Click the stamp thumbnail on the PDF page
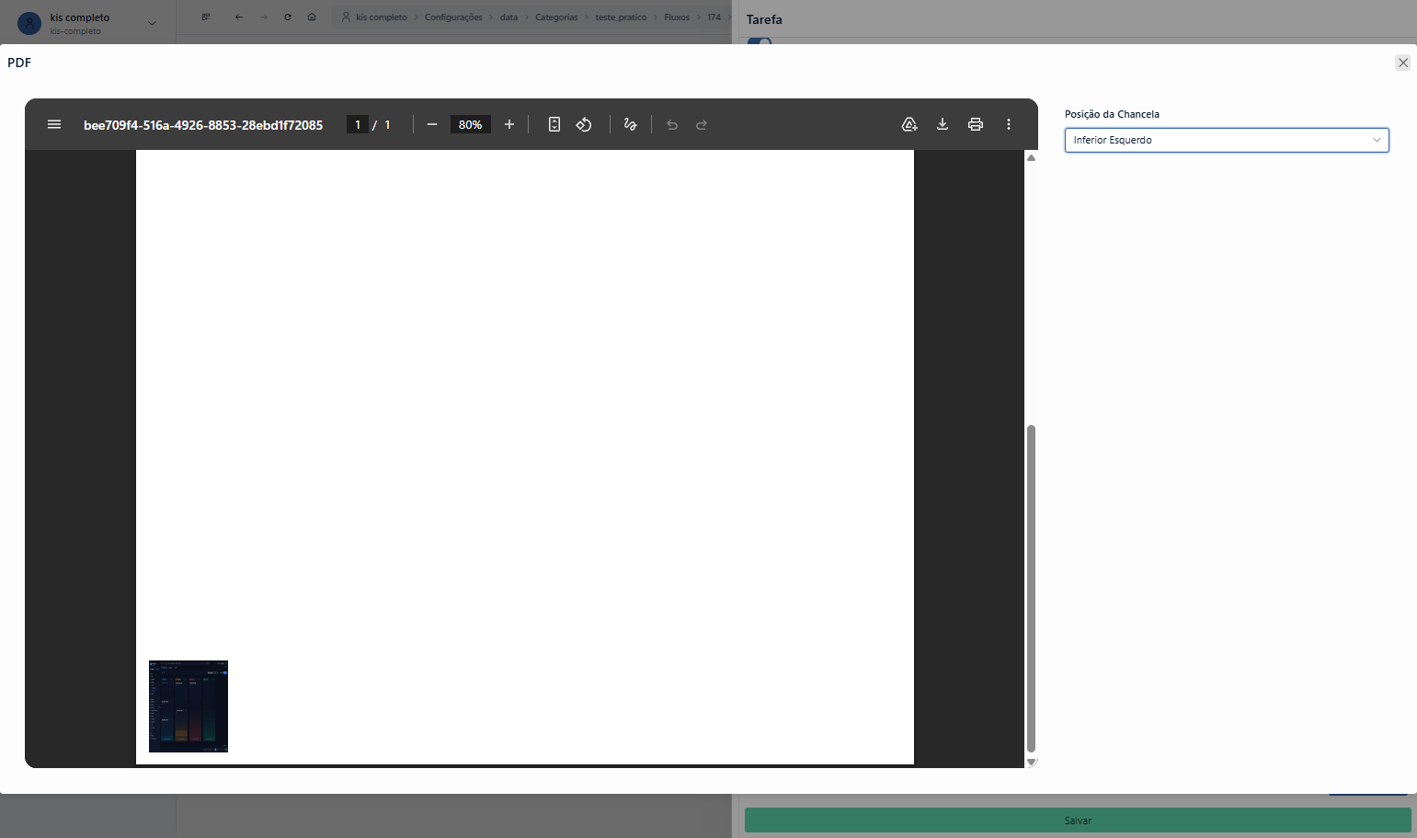 tap(189, 706)
